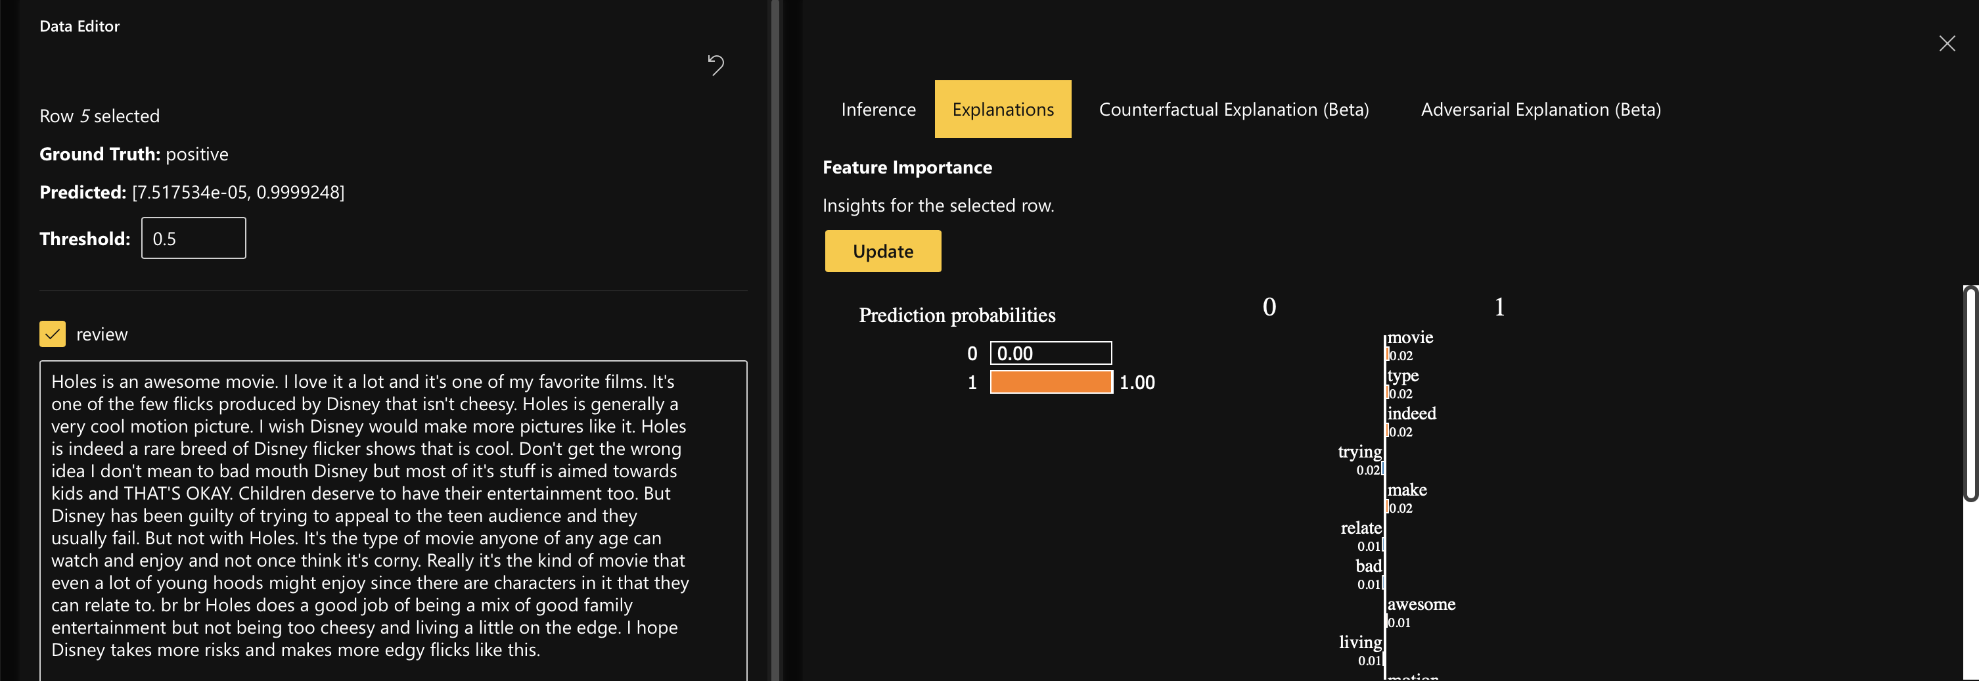Image resolution: width=1979 pixels, height=681 pixels.
Task: Select the Explanations tab
Action: [x=1002, y=110]
